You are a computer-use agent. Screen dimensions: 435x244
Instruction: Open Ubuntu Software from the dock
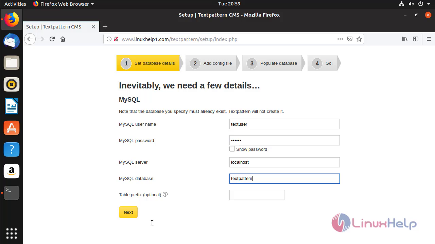12,128
